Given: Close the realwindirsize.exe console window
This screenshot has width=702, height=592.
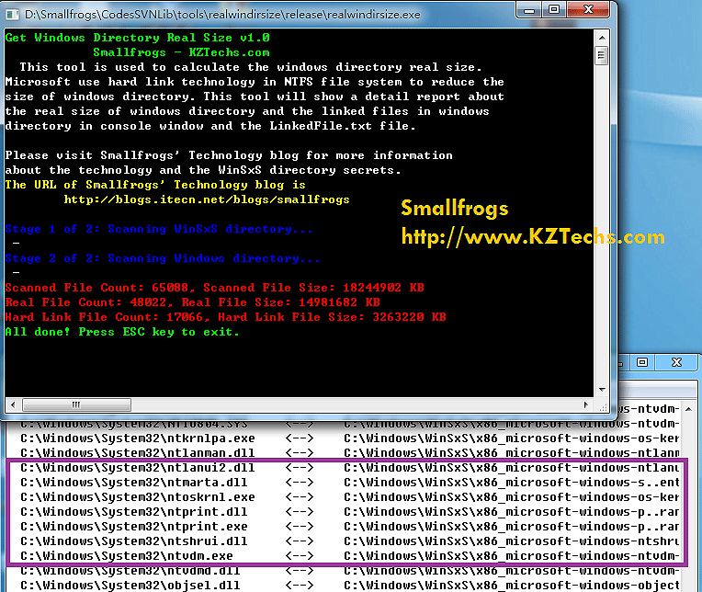Looking at the screenshot, I should (590, 12).
